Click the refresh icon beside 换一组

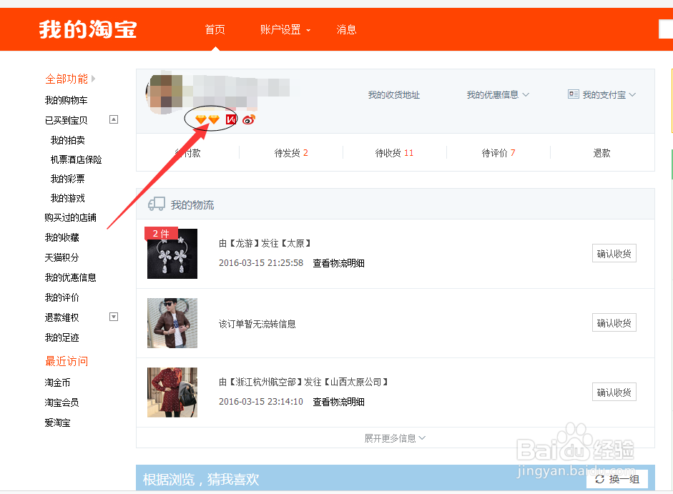pos(599,479)
